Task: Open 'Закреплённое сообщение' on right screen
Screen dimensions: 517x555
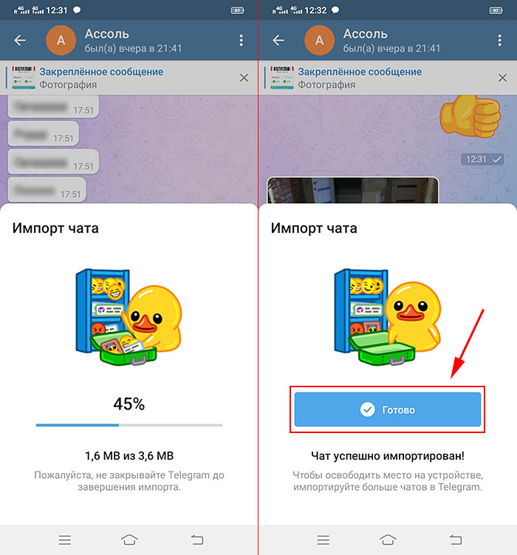Action: 360,72
